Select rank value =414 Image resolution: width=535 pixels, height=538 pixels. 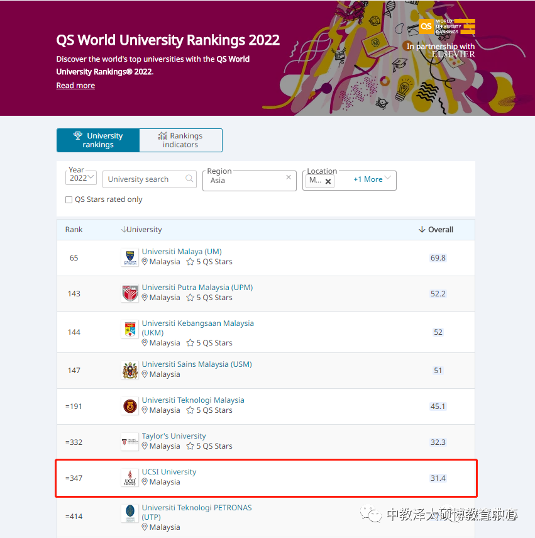(74, 517)
